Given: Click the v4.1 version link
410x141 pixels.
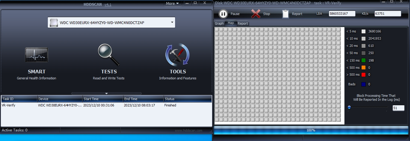Looking at the screenshot, I should click(108, 4).
